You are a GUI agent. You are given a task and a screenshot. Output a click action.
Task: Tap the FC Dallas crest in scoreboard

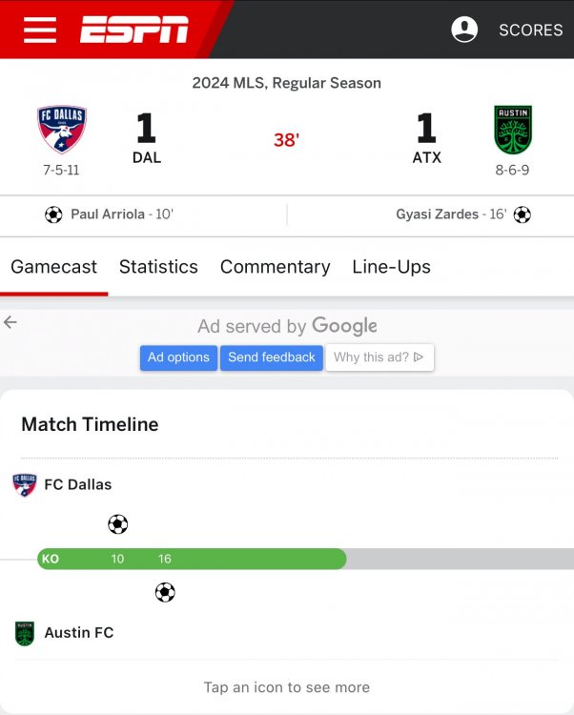click(62, 131)
